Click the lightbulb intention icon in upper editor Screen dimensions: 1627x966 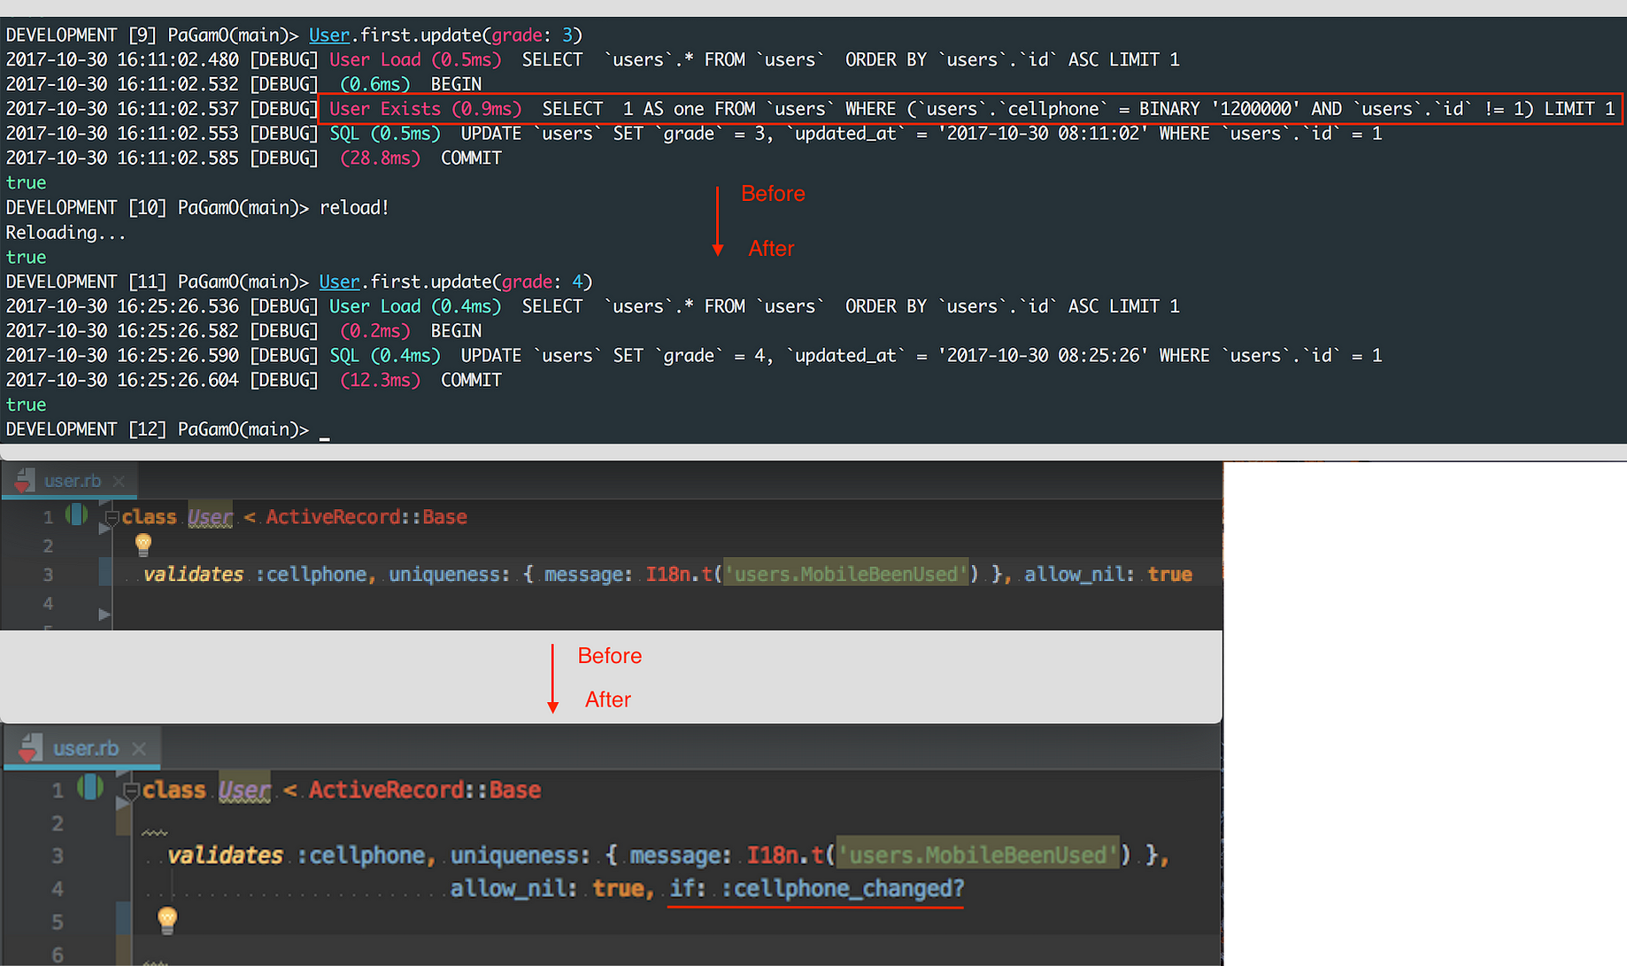coord(143,545)
